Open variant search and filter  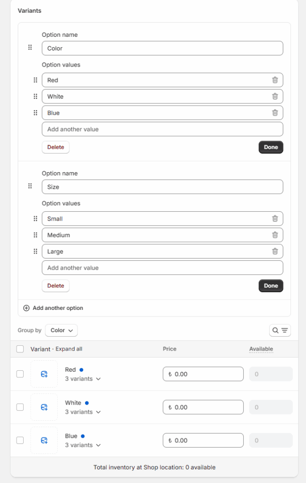[x=280, y=331]
